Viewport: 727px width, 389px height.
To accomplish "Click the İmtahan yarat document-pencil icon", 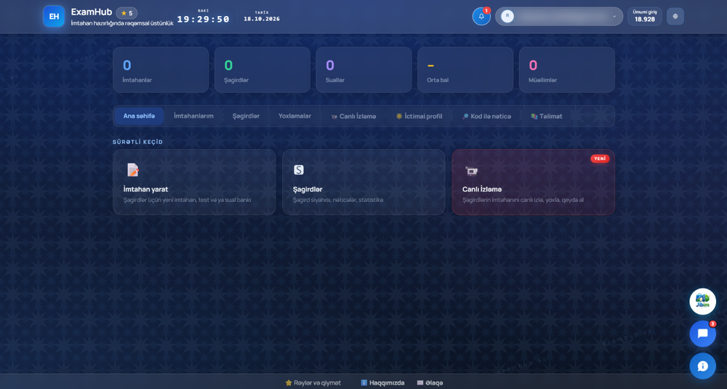I will click(133, 169).
